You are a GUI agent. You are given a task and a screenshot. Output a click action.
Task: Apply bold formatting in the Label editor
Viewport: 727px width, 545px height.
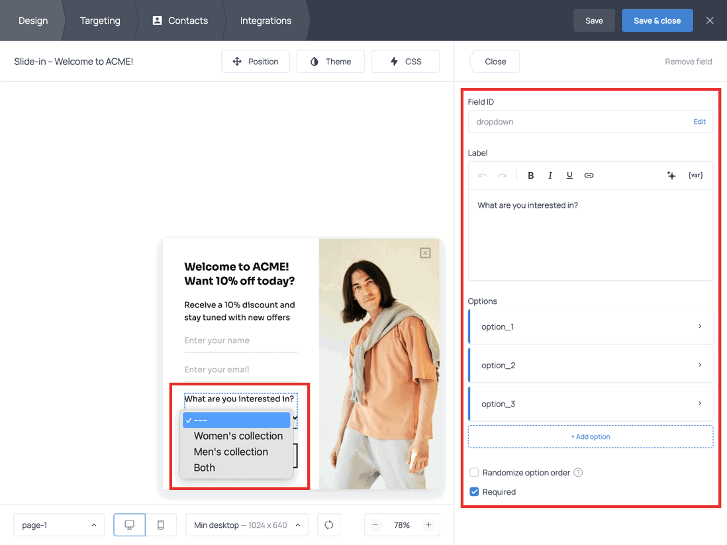(x=530, y=175)
